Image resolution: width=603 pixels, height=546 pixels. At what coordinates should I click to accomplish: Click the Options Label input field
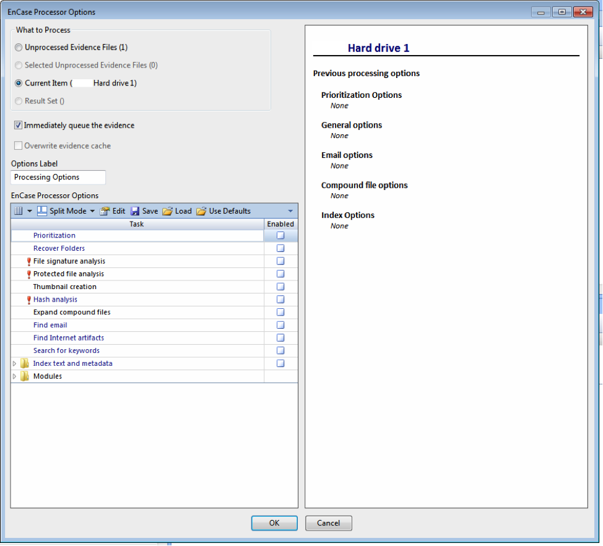58,177
